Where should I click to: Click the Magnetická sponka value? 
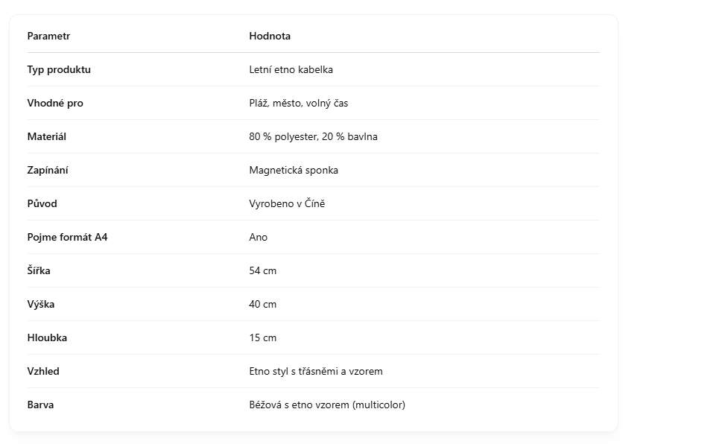click(294, 171)
